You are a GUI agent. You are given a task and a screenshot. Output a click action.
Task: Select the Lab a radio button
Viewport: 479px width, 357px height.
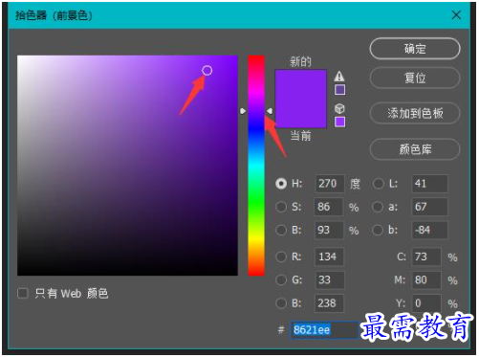[378, 207]
